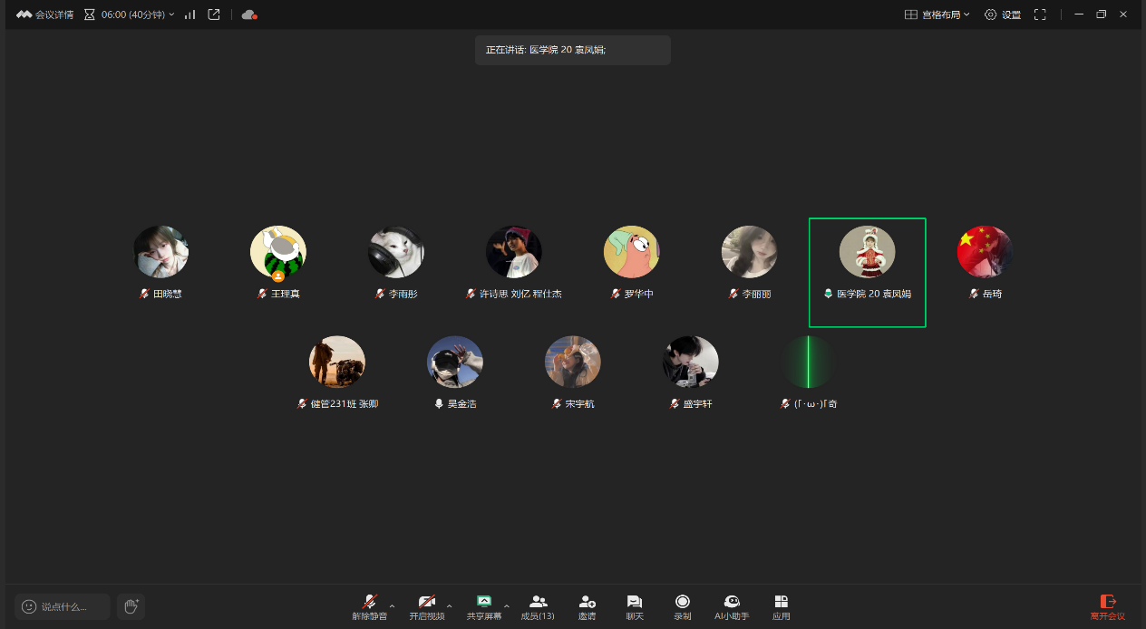This screenshot has height=629, width=1146.
Task: Open the 应用 apps grid
Action: pyautogui.click(x=781, y=607)
